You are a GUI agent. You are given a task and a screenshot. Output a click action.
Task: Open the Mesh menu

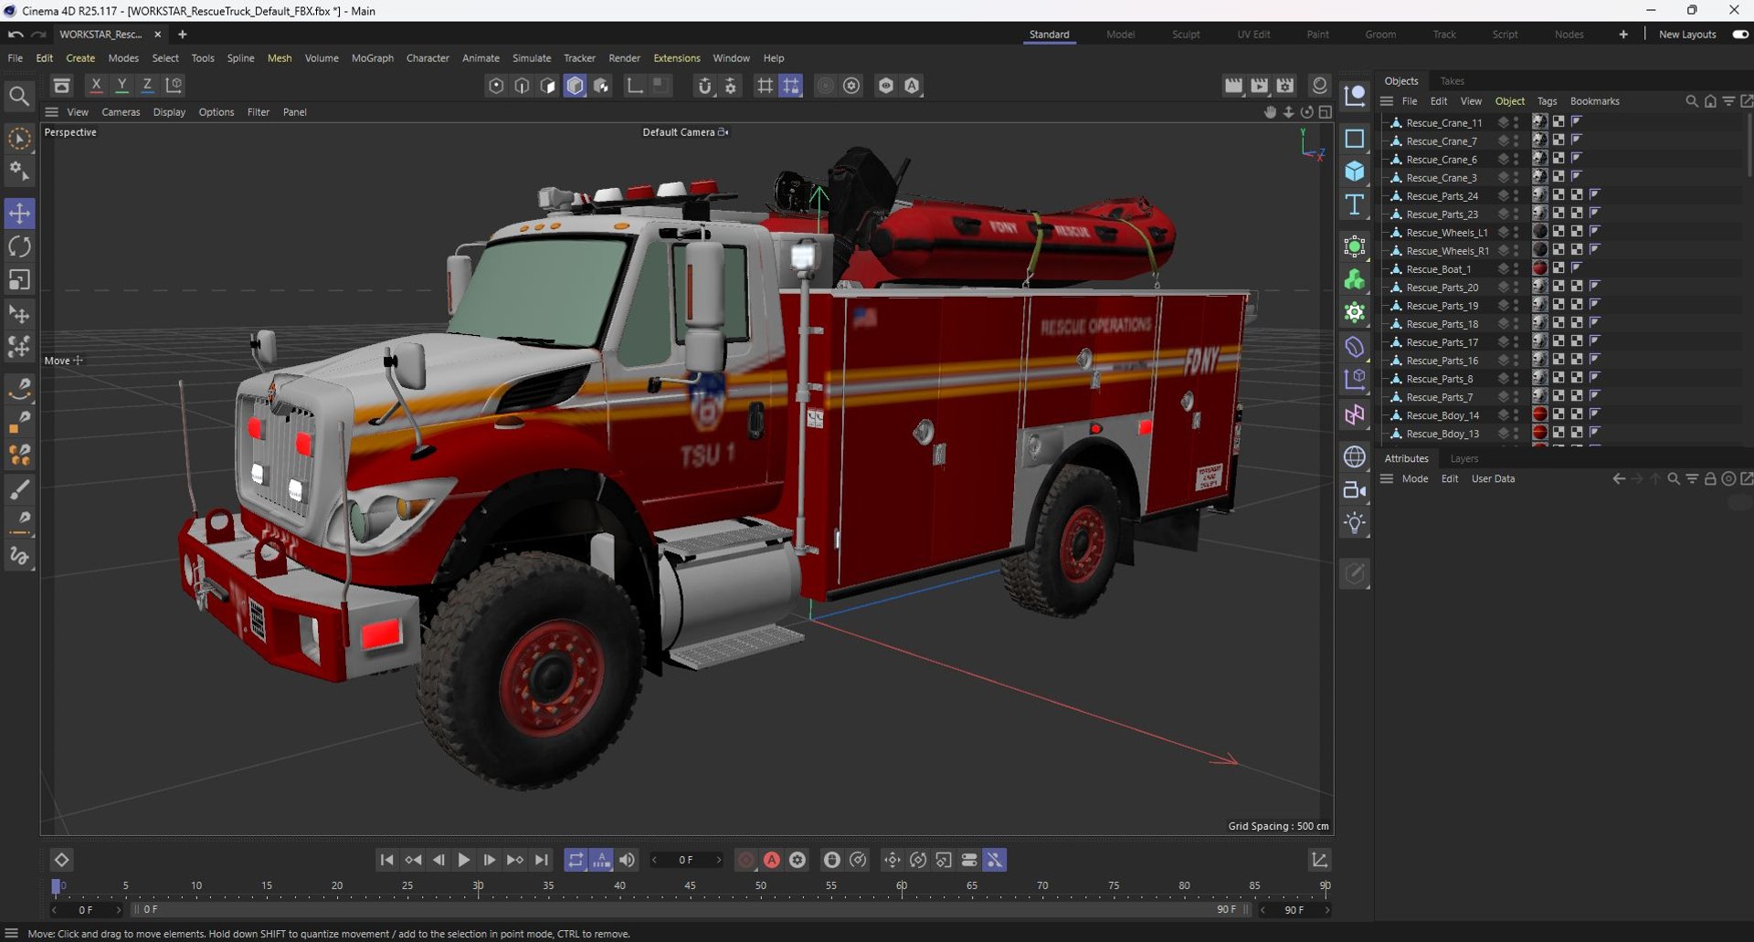(280, 58)
